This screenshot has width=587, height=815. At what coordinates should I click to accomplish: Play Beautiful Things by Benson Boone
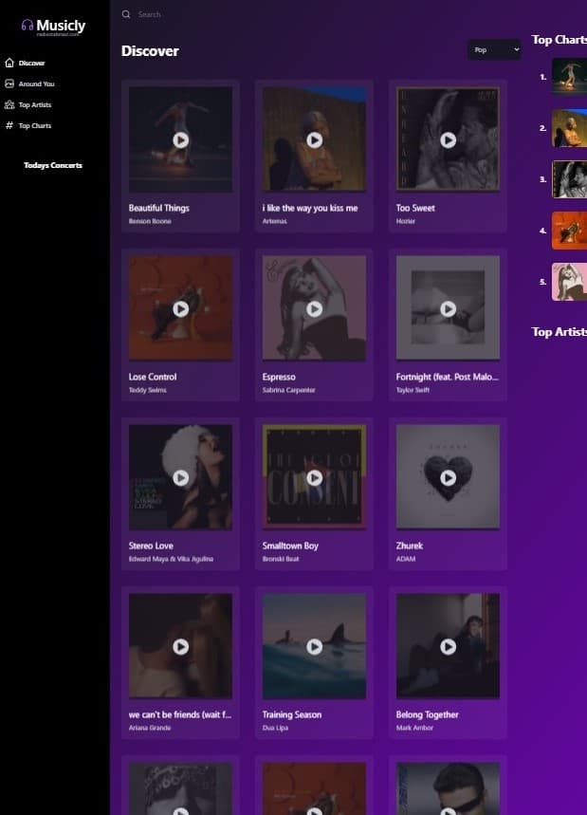click(181, 139)
